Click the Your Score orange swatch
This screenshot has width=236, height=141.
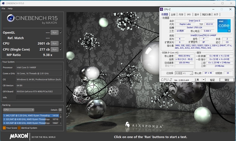4,128
